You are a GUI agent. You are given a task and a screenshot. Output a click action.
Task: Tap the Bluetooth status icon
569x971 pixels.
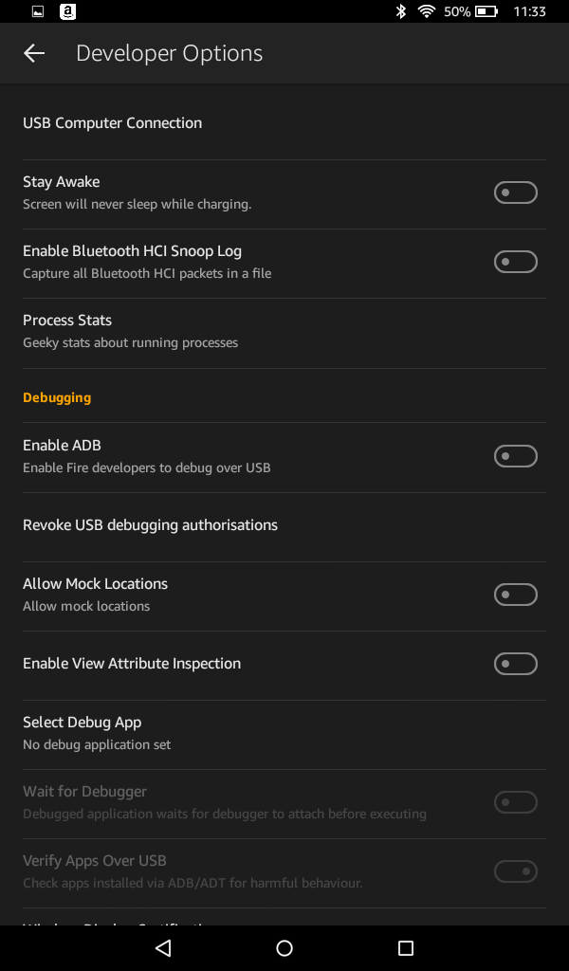[400, 11]
